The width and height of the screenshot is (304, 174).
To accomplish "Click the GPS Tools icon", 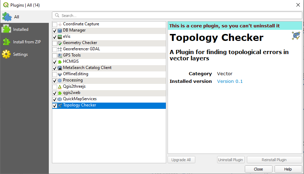I will [60, 56].
